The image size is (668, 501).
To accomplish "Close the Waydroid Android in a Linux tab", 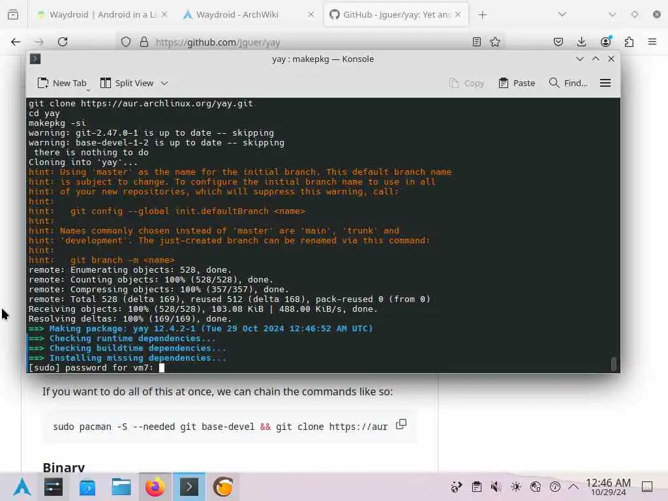I will tap(164, 14).
